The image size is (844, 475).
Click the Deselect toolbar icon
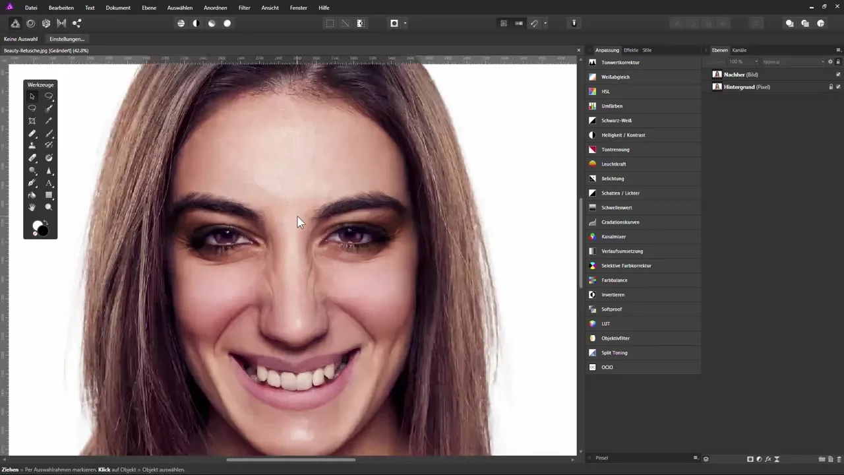(x=345, y=23)
